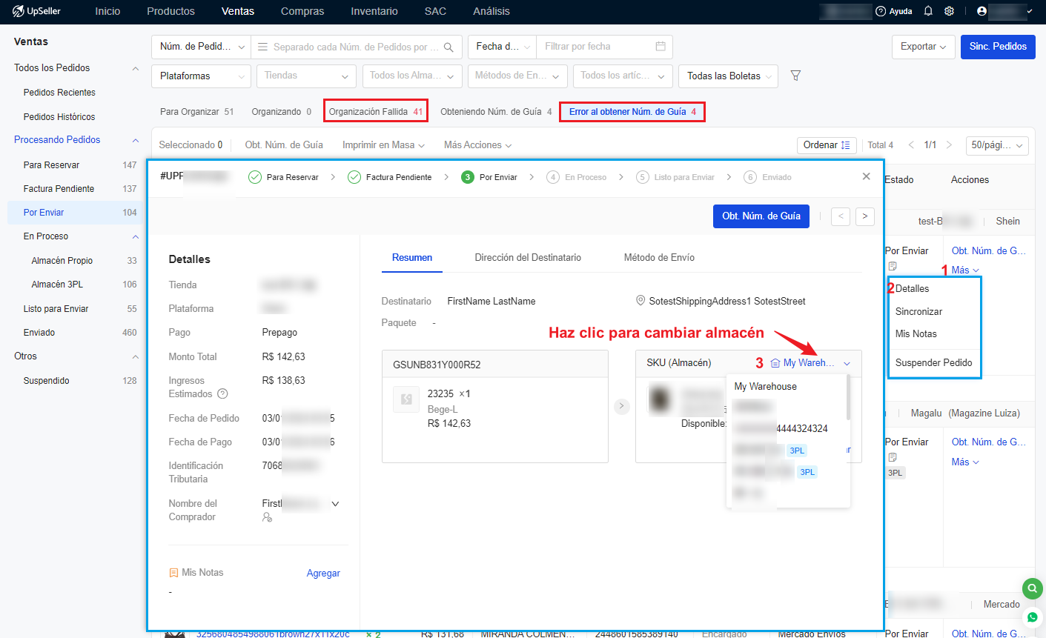The image size is (1046, 638).
Task: Click the Ordenar sort button
Action: 827,145
